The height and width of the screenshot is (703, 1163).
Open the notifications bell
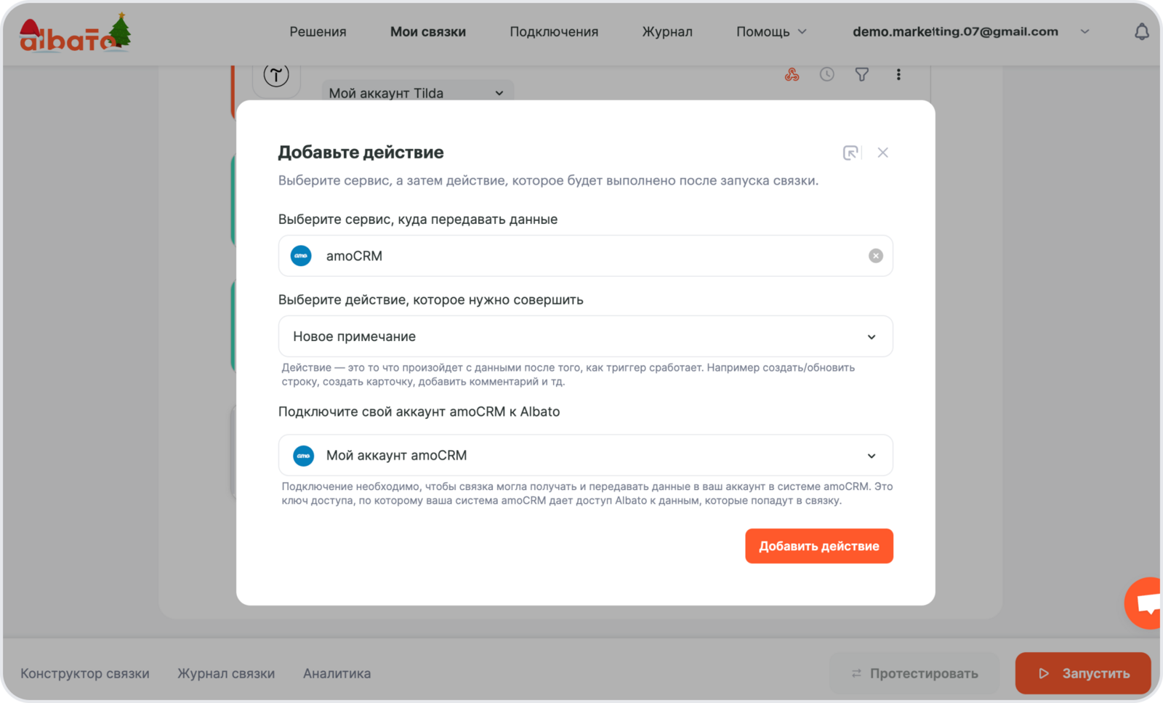pyautogui.click(x=1142, y=32)
